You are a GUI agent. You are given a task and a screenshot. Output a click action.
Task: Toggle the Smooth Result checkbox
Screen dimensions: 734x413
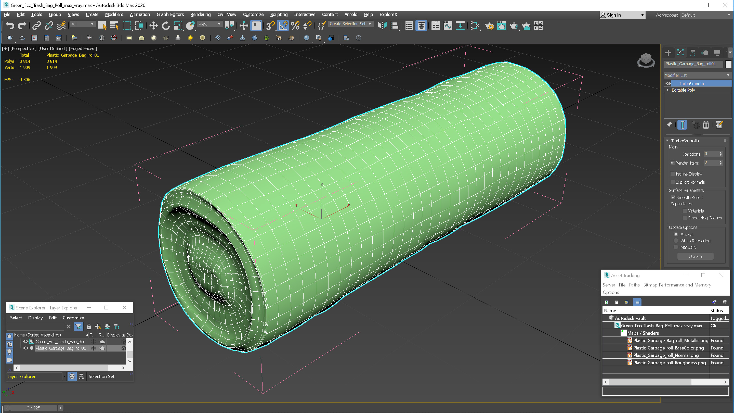(673, 197)
